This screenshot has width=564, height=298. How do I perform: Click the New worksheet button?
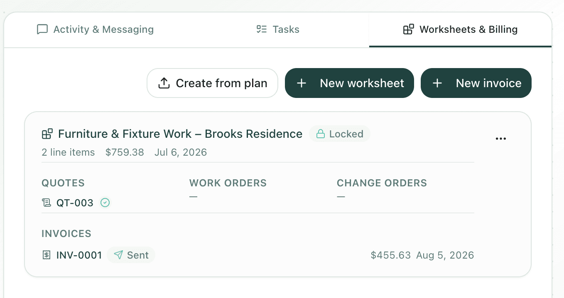(x=349, y=83)
